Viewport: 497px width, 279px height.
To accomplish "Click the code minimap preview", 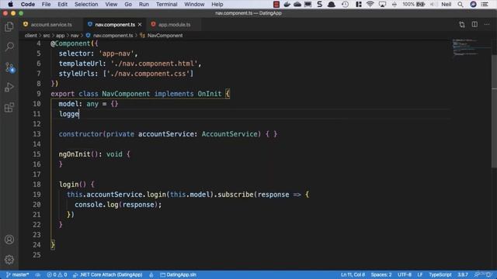I will tap(471, 47).
